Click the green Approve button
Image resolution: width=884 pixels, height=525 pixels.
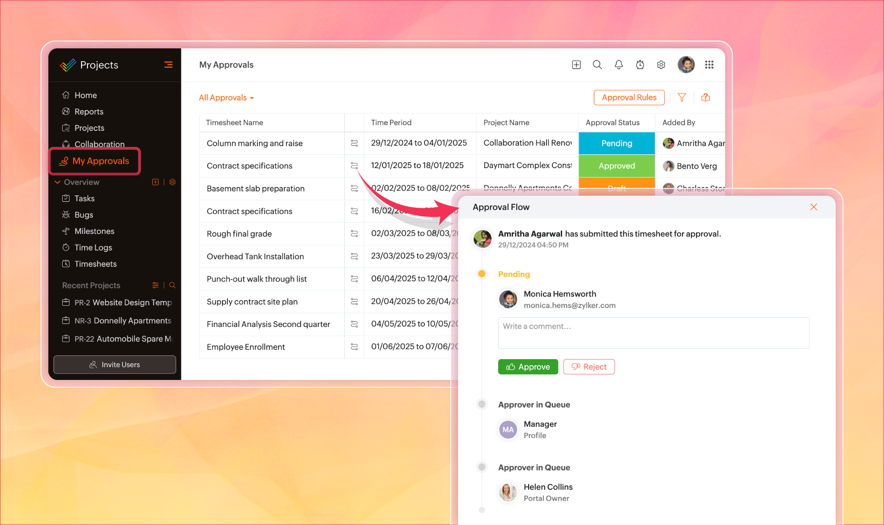pos(528,367)
